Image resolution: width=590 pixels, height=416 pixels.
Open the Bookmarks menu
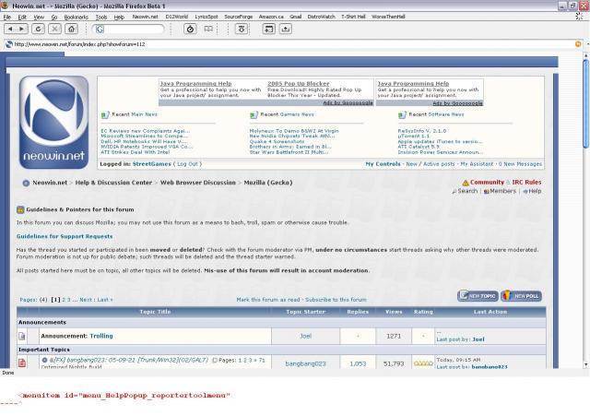(x=76, y=17)
